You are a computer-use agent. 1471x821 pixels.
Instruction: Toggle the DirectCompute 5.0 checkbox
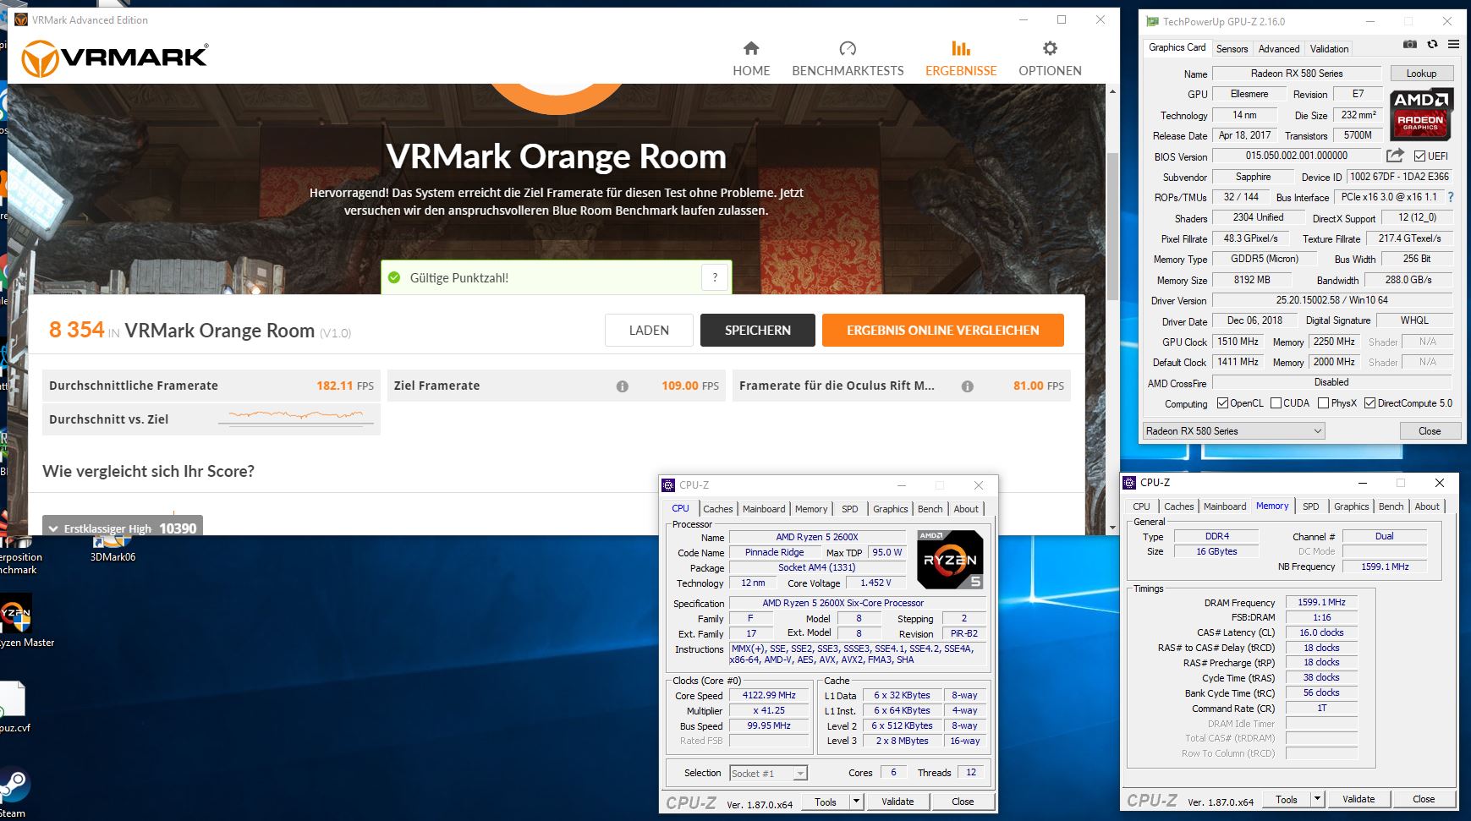pos(1370,403)
